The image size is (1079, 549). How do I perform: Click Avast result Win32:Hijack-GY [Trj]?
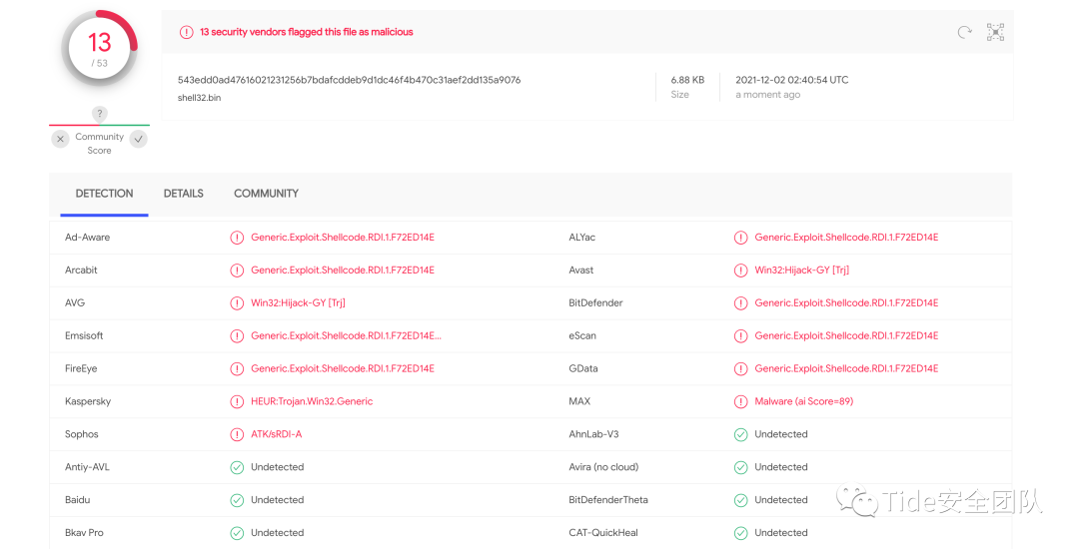coord(801,271)
